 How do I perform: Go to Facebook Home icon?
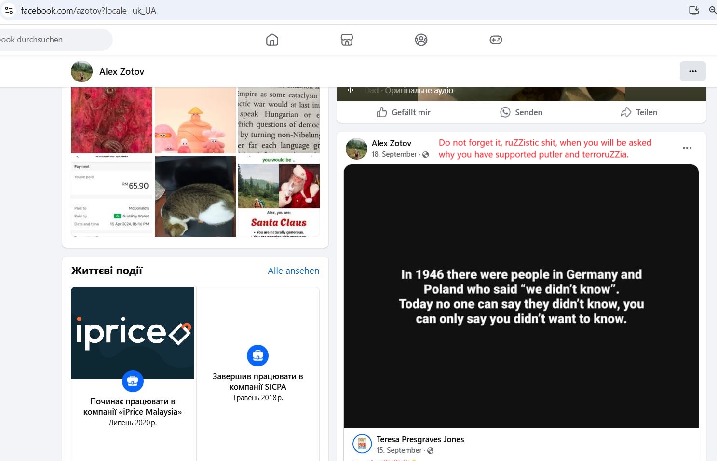click(272, 40)
